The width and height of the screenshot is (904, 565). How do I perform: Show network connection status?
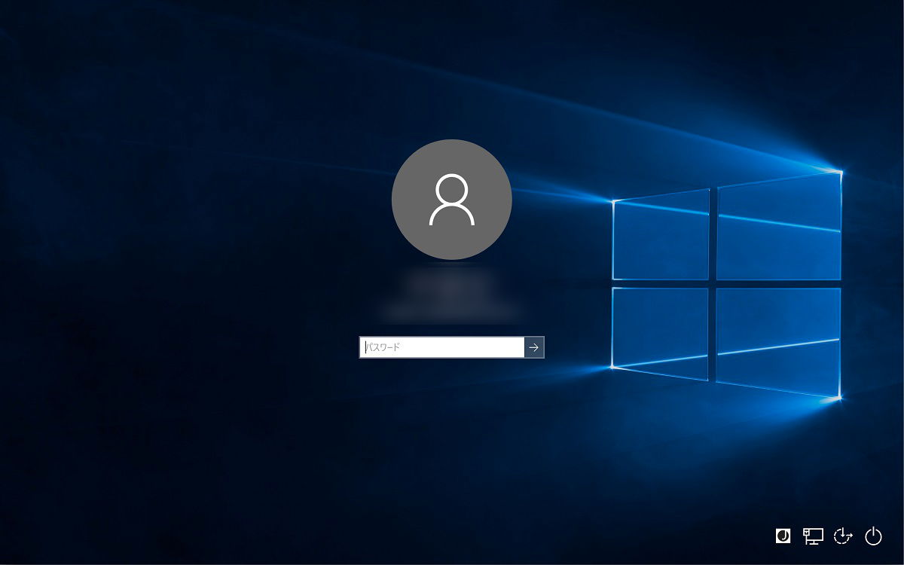click(813, 536)
